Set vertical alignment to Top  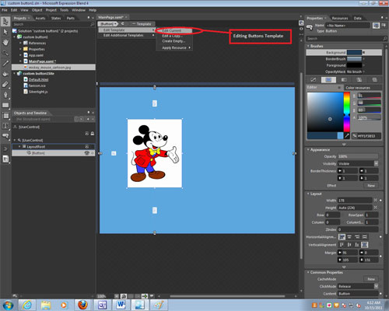click(x=342, y=245)
